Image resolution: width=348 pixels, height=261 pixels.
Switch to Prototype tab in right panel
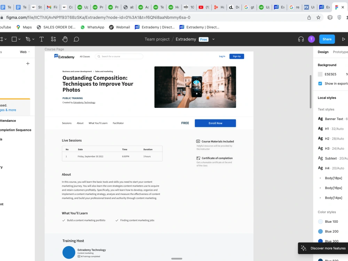340,52
